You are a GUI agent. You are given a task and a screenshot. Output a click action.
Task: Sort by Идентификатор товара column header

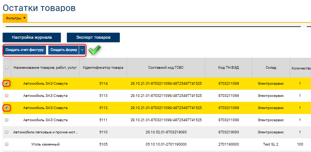[103, 68]
